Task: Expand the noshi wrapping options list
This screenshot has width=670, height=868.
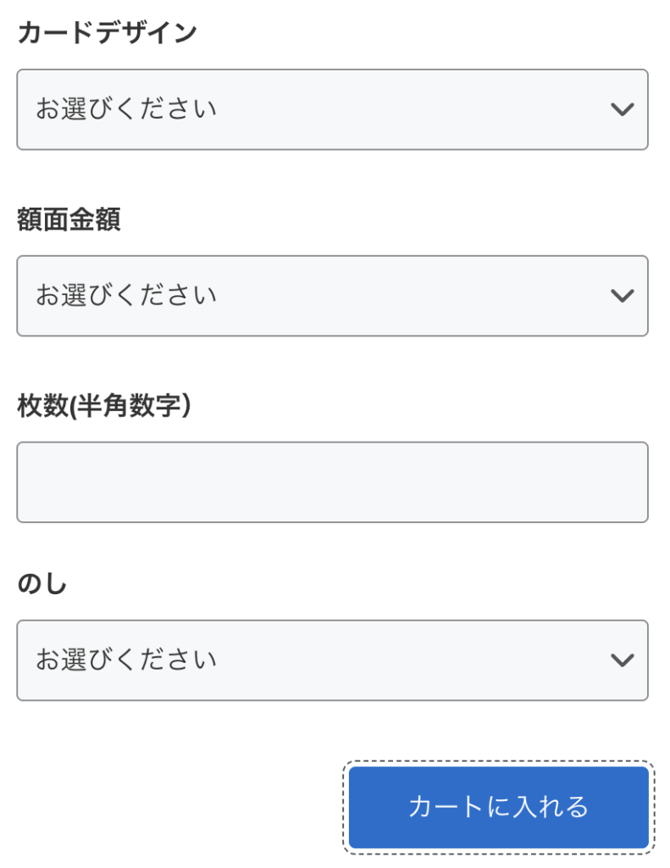Action: [x=332, y=660]
